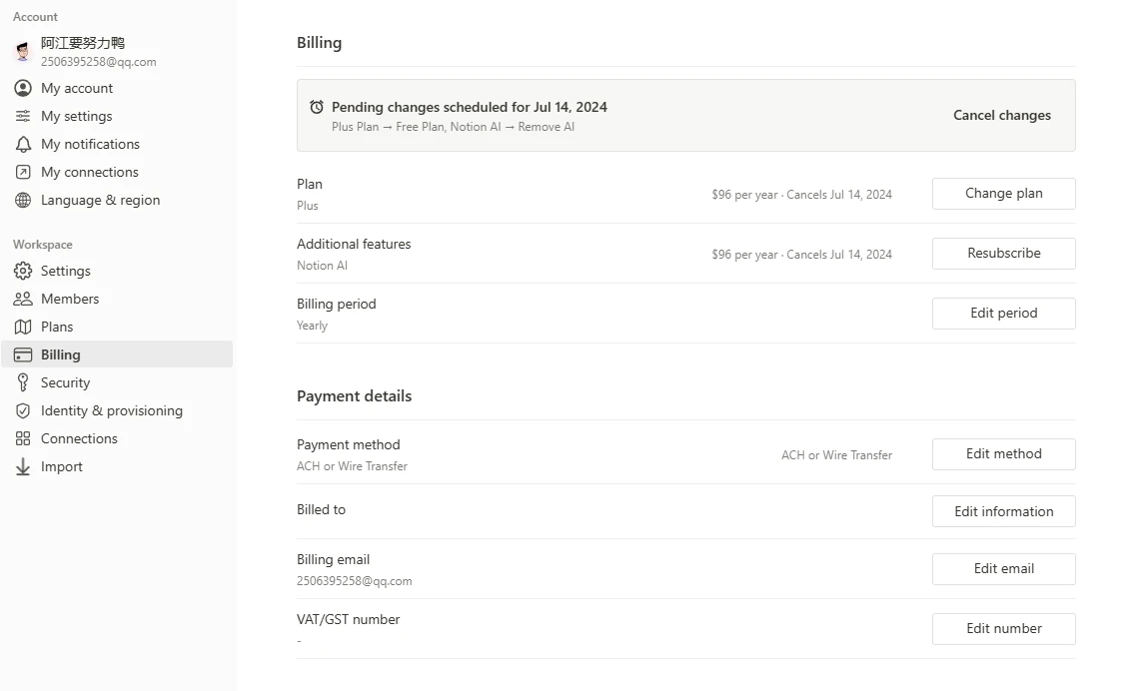Edit the payment method
Screen dimensions: 1124x691
1003,454
